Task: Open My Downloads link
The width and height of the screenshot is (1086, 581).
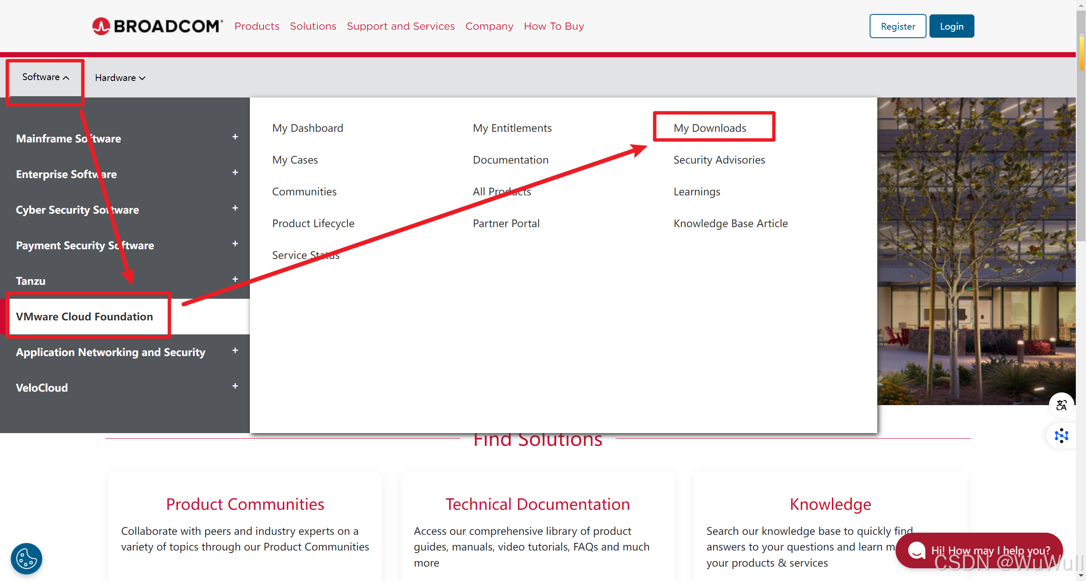Action: [710, 128]
